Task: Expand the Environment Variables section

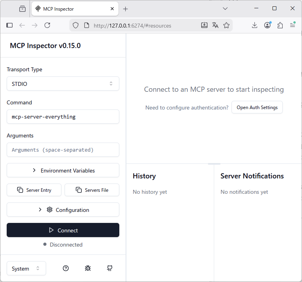Action: pos(63,170)
